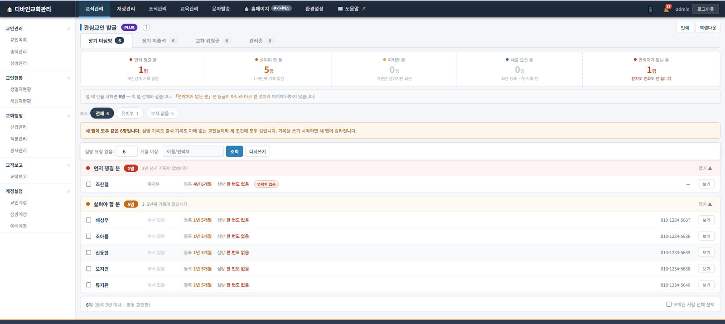Image resolution: width=725 pixels, height=324 pixels.
Task: Open the help question mark icon beside PLUS
Action: pos(146,27)
